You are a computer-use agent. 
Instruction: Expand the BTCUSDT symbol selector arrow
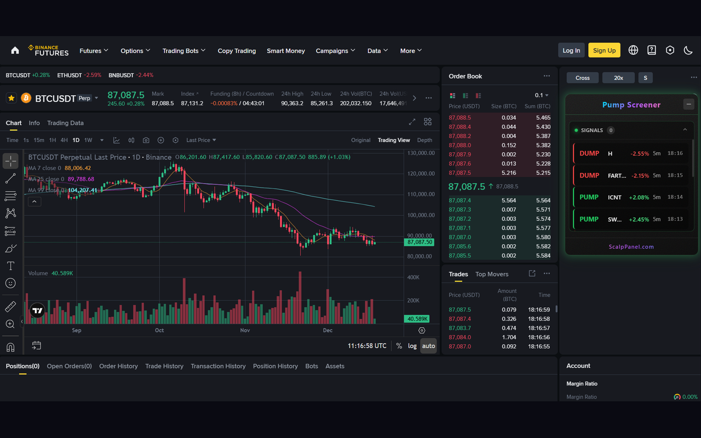96,98
